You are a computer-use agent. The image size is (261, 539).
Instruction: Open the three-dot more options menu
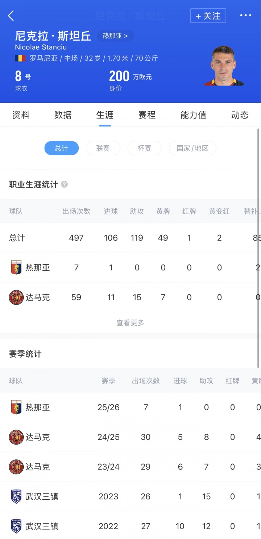point(245,16)
